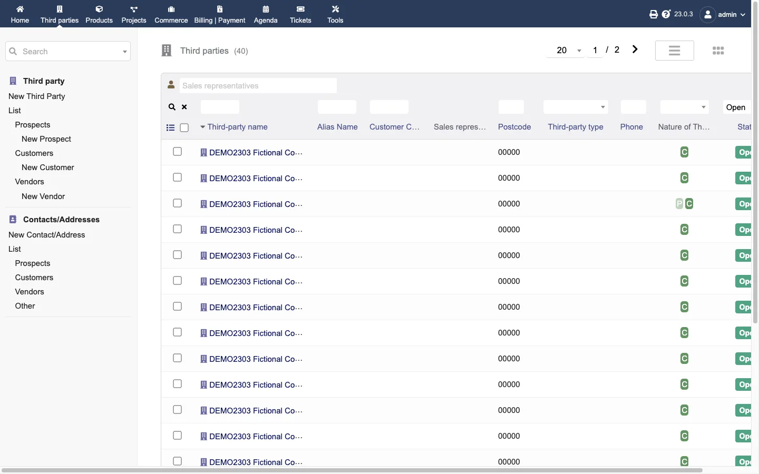Open the Nature of Third party filter dropdown
759x474 pixels.
(x=684, y=107)
